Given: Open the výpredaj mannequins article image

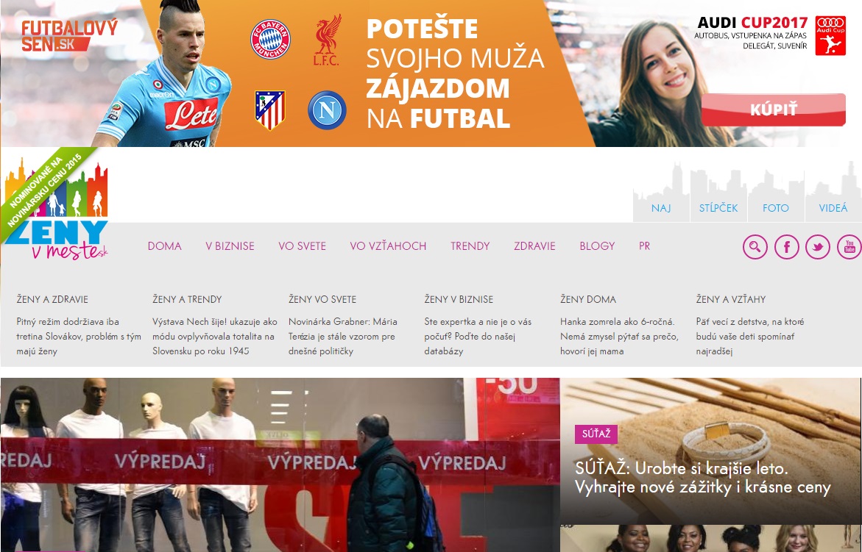Looking at the screenshot, I should pyautogui.click(x=280, y=465).
